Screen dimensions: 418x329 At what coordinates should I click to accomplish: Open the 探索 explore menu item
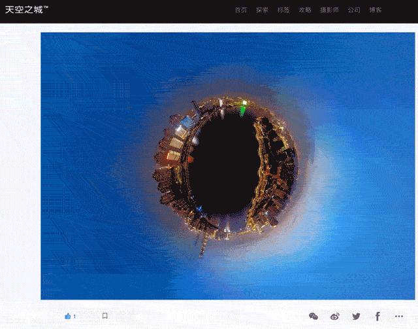click(262, 10)
